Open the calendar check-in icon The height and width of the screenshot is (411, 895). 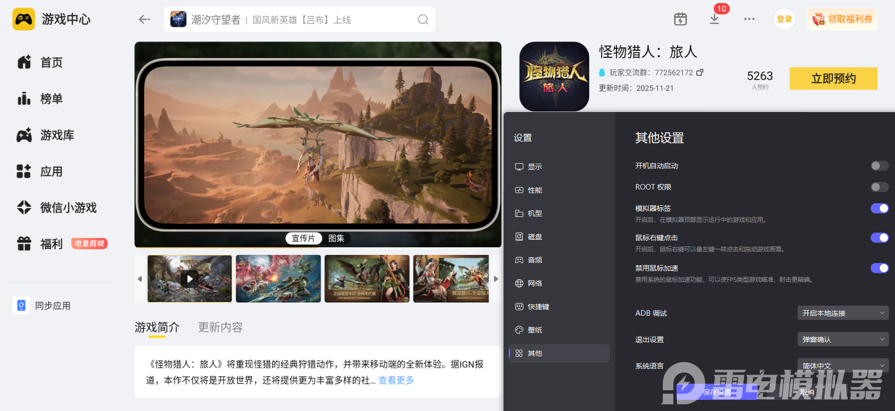tap(681, 19)
